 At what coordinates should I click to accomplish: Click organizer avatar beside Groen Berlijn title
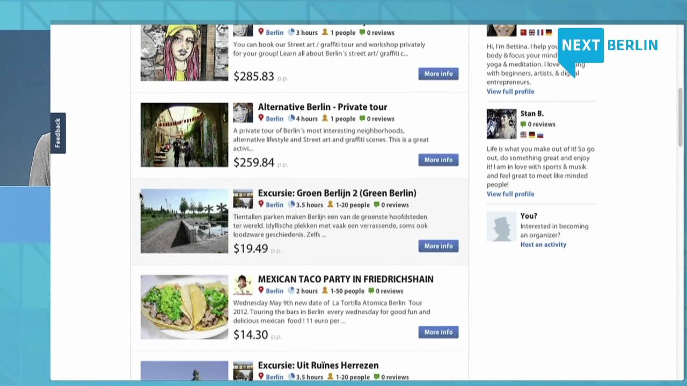[243, 199]
